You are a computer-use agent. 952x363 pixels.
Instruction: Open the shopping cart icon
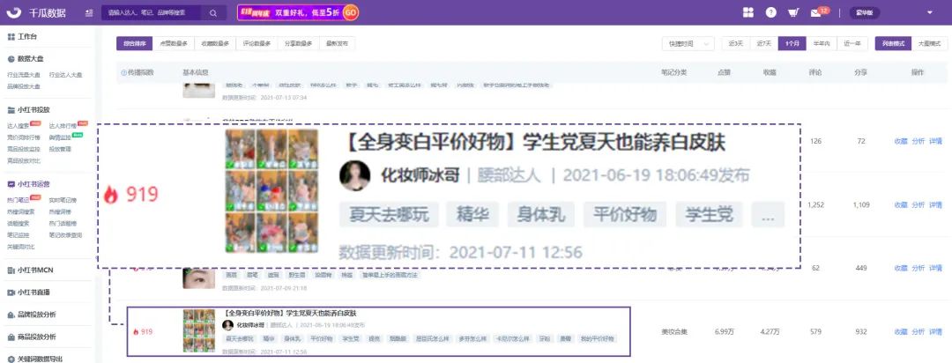coord(793,12)
